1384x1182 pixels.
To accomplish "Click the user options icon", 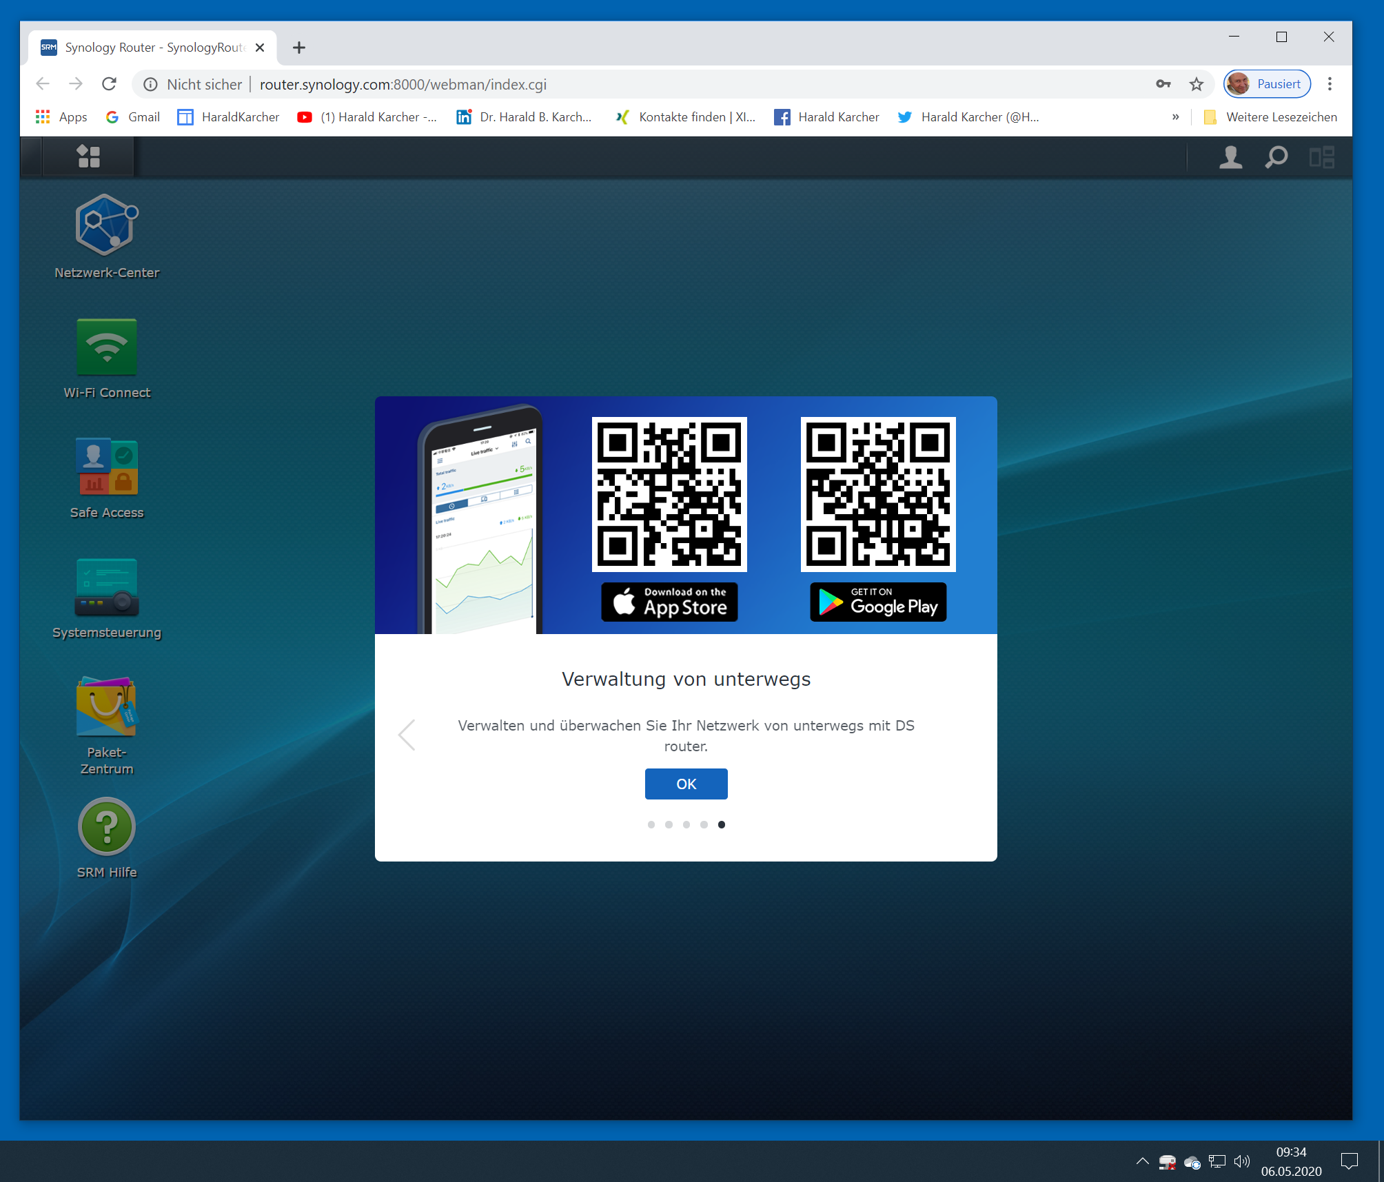I will tap(1230, 157).
